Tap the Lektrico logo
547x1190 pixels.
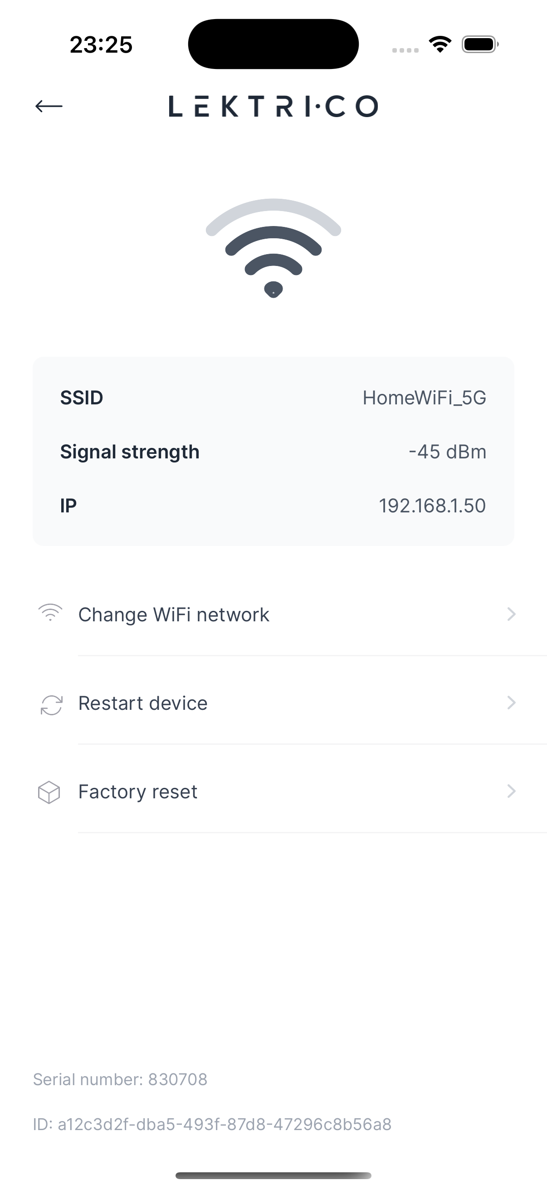273,106
